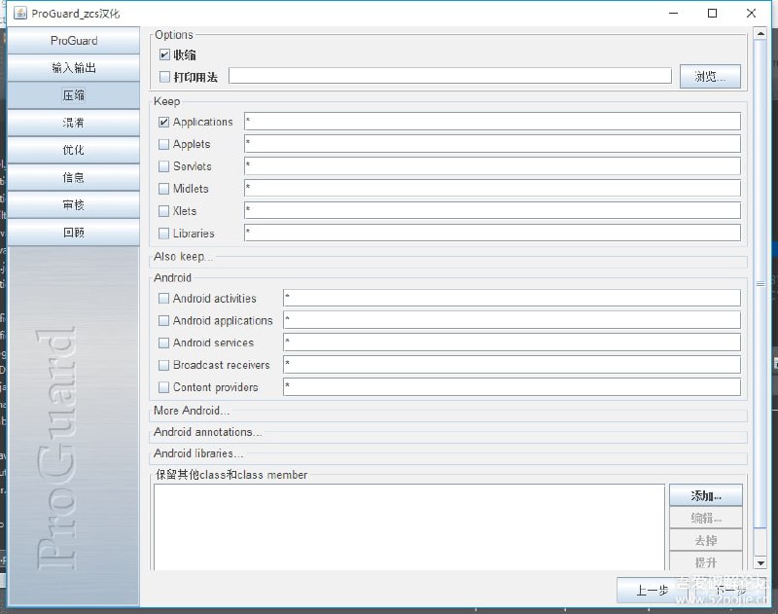Enable Content providers checkbox
The height and width of the screenshot is (614, 778).
tap(163, 387)
